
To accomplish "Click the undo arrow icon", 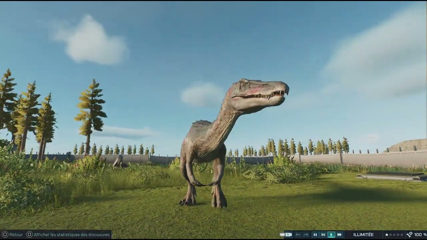I will tap(298, 235).
